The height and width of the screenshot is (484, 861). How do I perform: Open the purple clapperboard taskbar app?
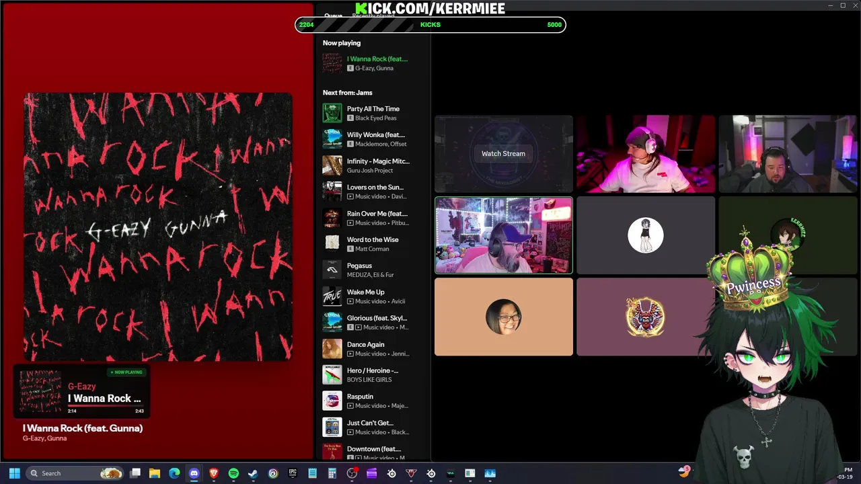(371, 473)
